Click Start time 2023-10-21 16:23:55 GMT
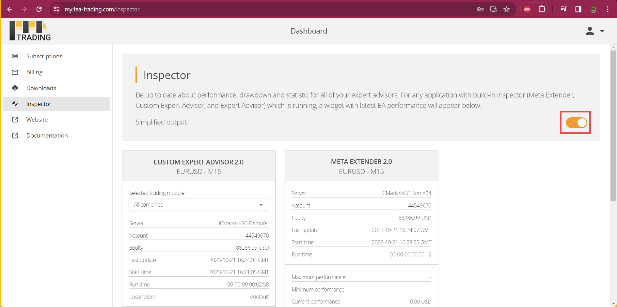 click(x=402, y=242)
